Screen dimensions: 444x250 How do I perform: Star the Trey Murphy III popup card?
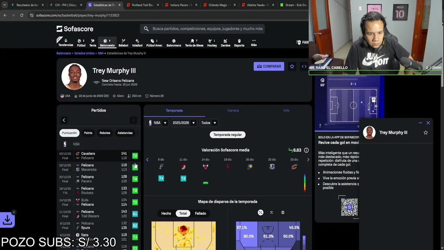click(426, 132)
